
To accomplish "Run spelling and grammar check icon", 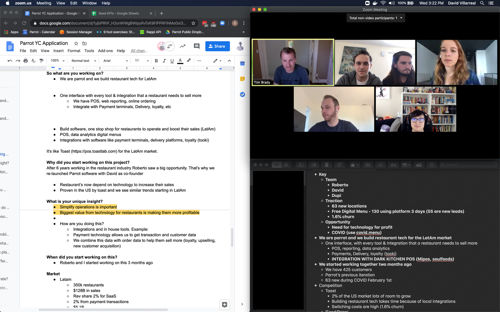I will tap(34, 61).
